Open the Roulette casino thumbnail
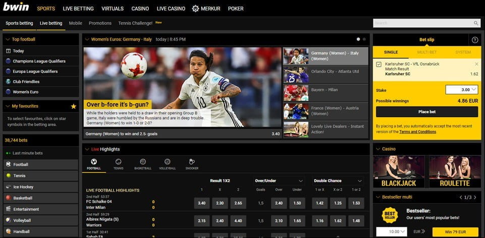This screenshot has width=485, height=238. tap(455, 172)
